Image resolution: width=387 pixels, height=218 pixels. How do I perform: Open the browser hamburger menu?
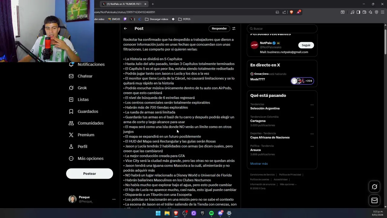[x=382, y=12]
